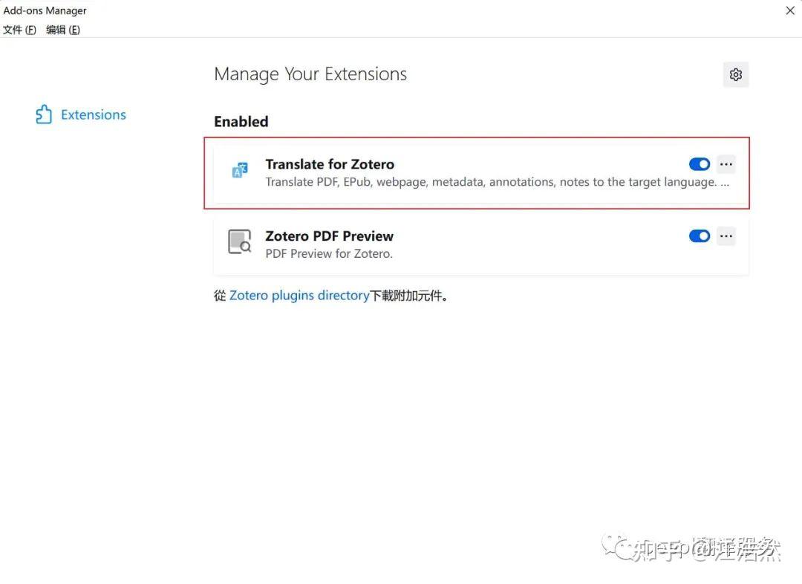Screen dimensions: 802x584
Task: Click the Translate for Zotero description text
Action: point(497,182)
